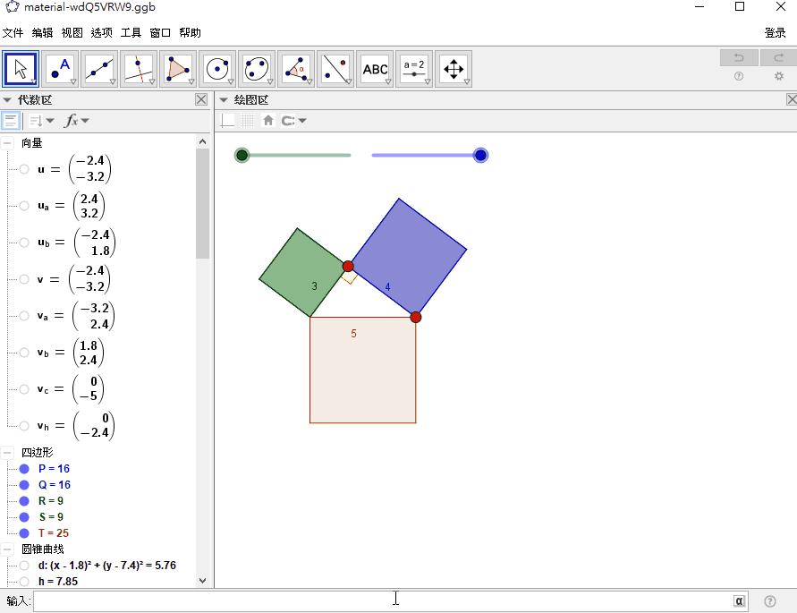Open the point capturing dropdown in graphics bar
797x613 pixels.
(301, 119)
